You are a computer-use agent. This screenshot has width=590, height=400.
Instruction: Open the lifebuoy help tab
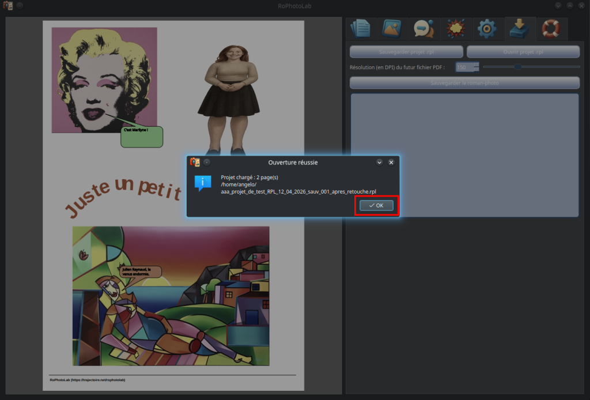(551, 29)
